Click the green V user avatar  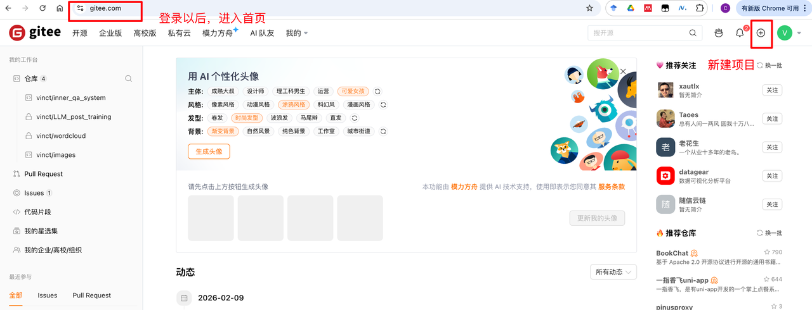coord(785,33)
